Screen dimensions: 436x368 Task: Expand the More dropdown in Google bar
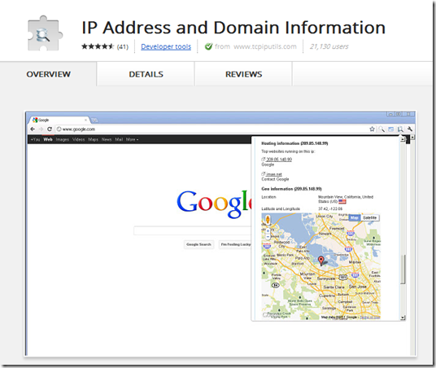[132, 139]
